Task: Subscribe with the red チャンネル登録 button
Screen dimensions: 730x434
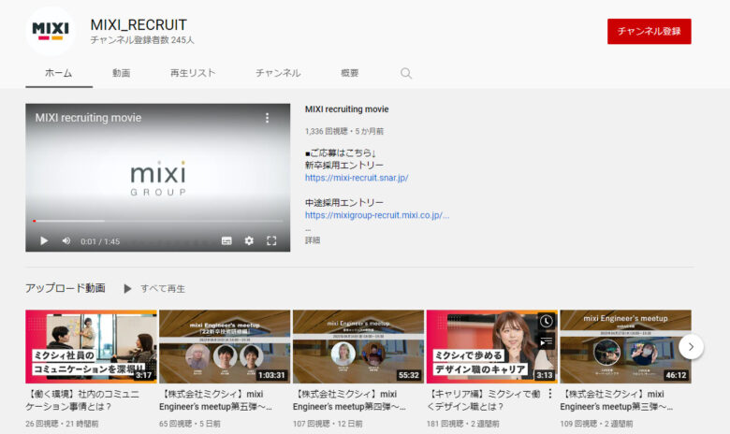Action: [649, 31]
